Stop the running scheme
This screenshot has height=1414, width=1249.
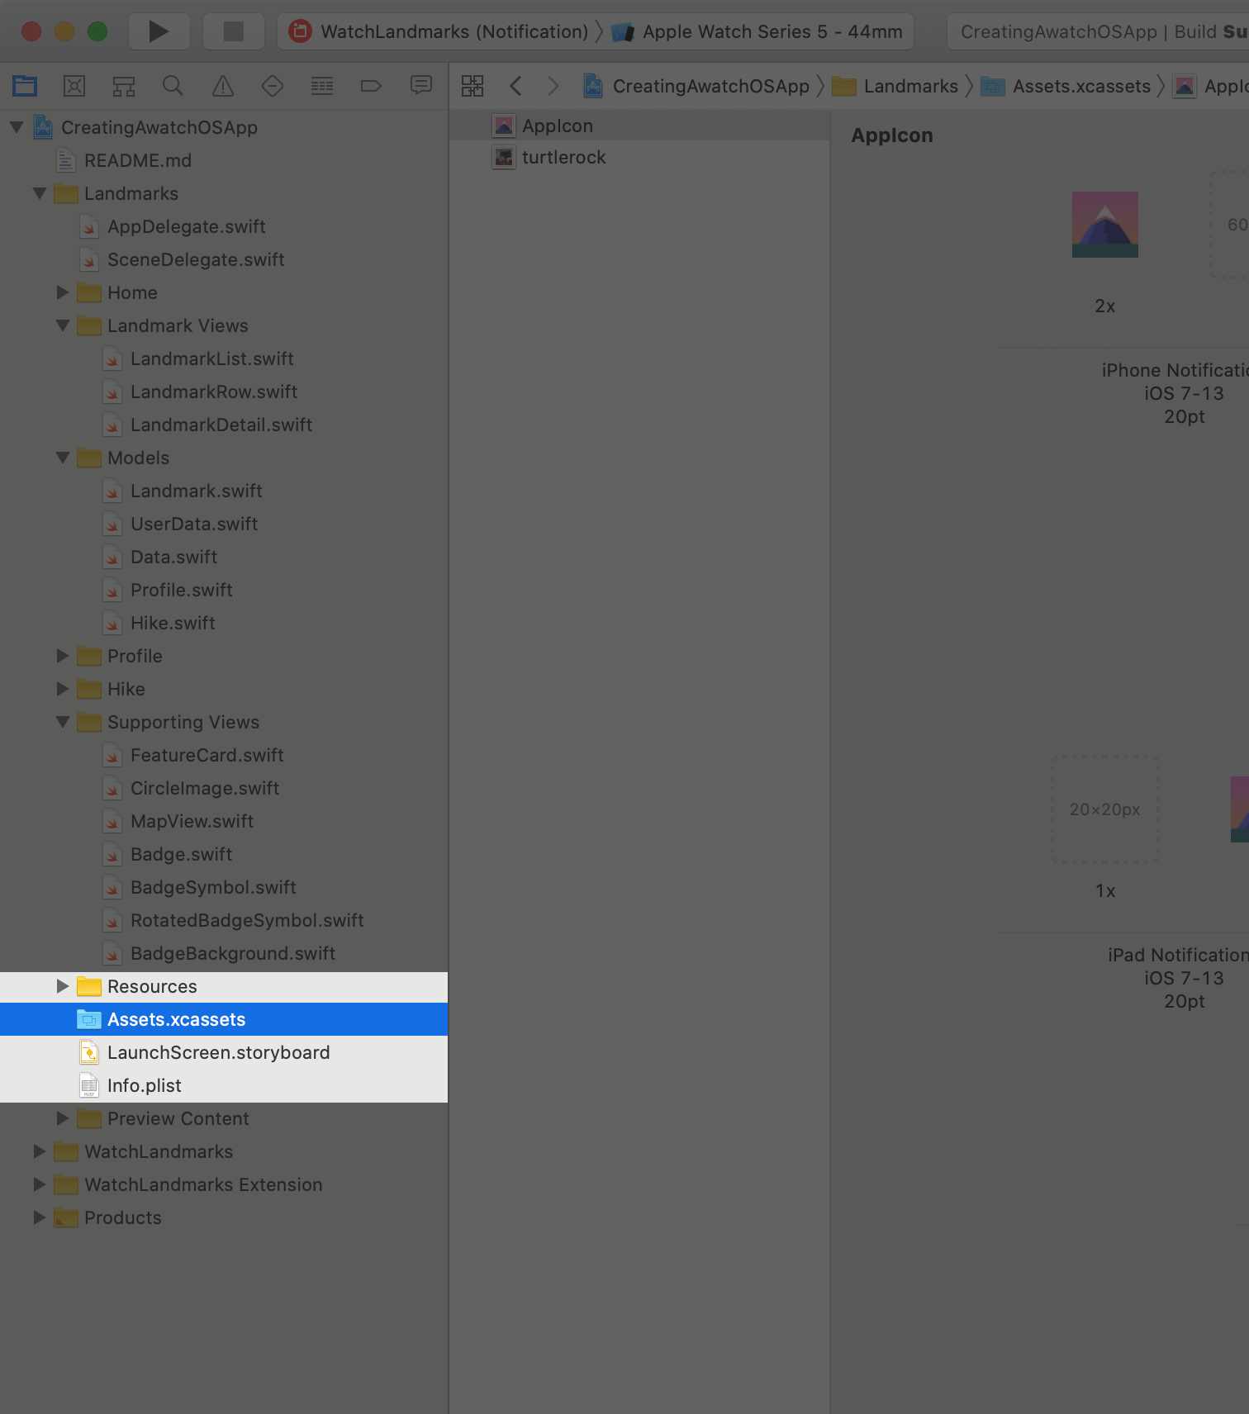[x=234, y=31]
